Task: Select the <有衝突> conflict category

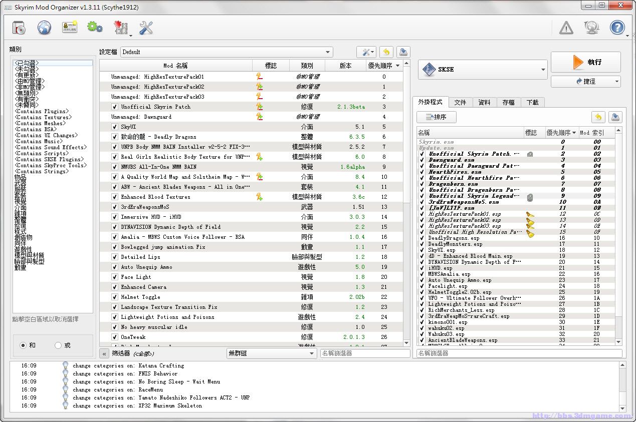Action: click(27, 99)
